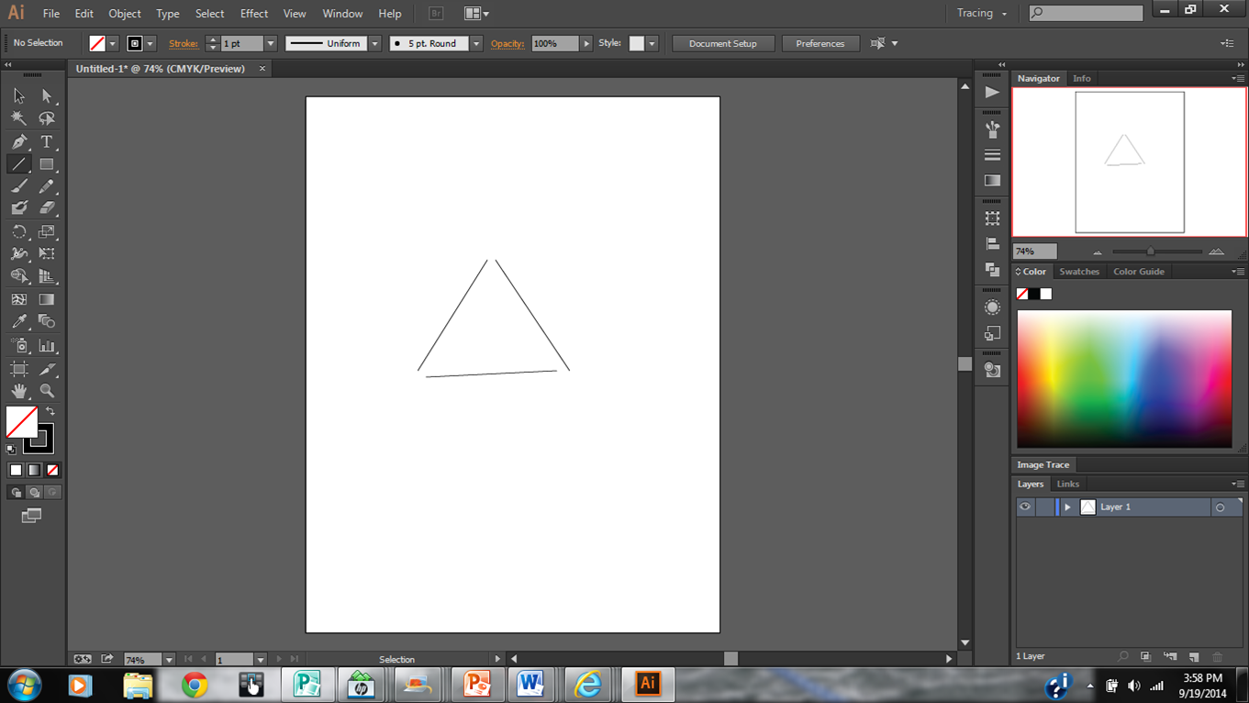Image resolution: width=1249 pixels, height=703 pixels.
Task: Select the Blob Brush tool
Action: (19, 208)
